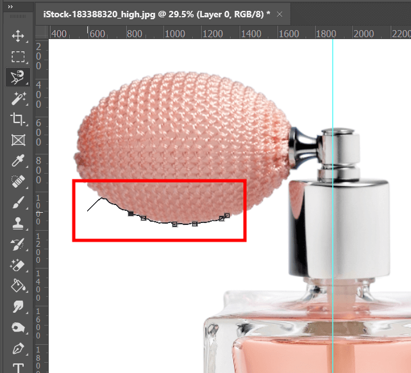Select the Type tool
Image resolution: width=411 pixels, height=373 pixels.
coord(18,367)
